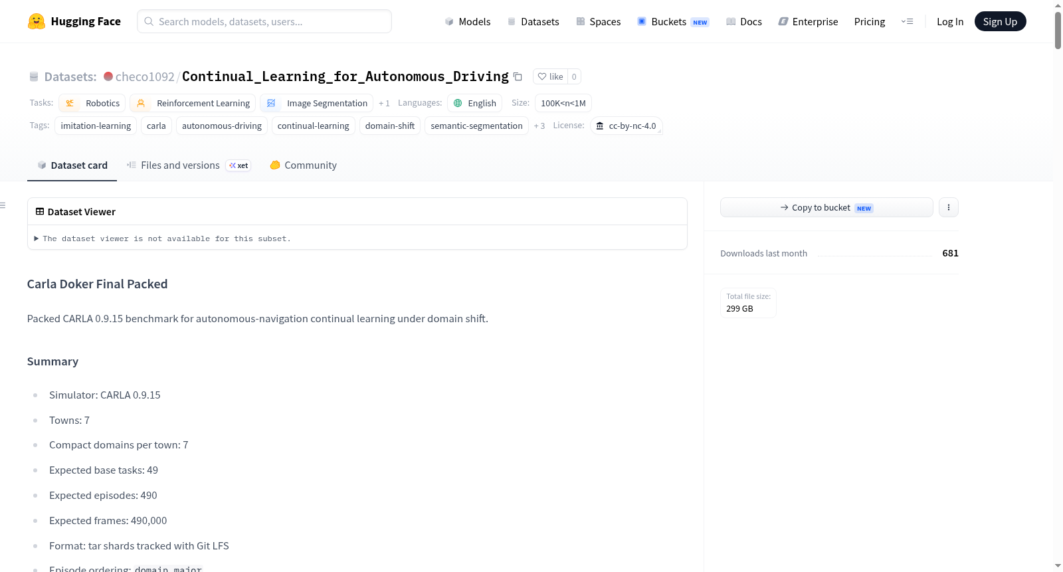Open the Spaces nav item

tap(598, 21)
